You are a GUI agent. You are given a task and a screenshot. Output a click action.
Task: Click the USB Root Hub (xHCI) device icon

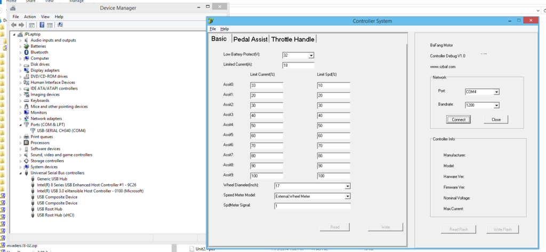click(33, 215)
